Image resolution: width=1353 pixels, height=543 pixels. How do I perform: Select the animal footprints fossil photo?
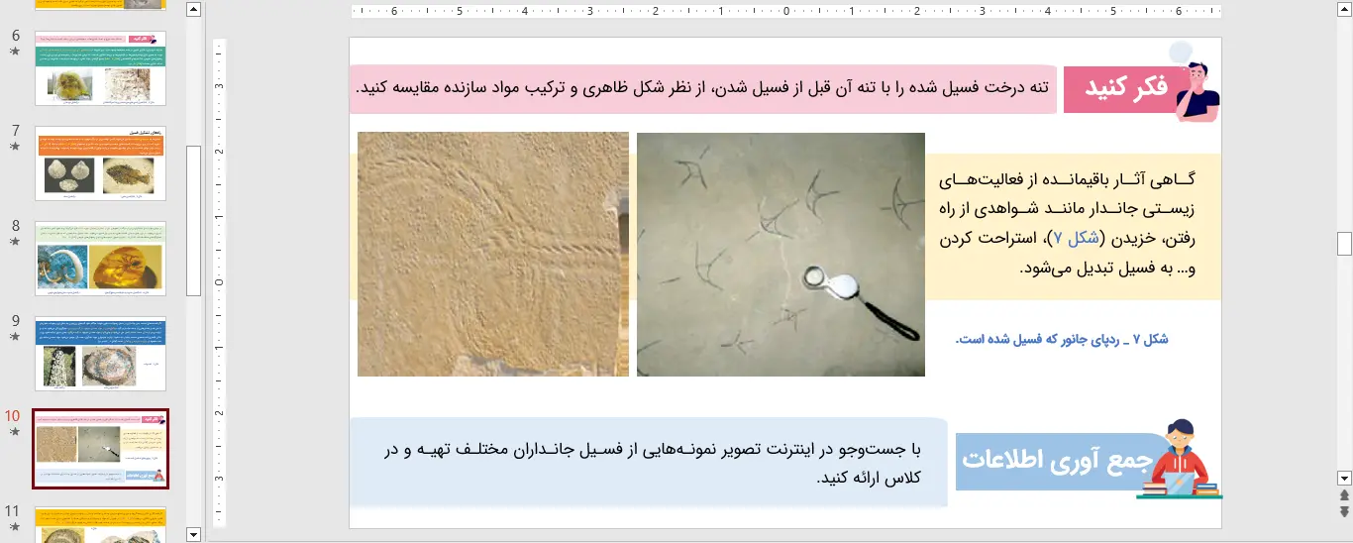tap(781, 255)
